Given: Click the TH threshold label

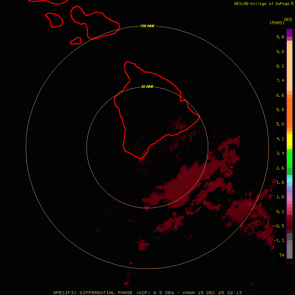Looking at the screenshot, I should click(x=282, y=255).
